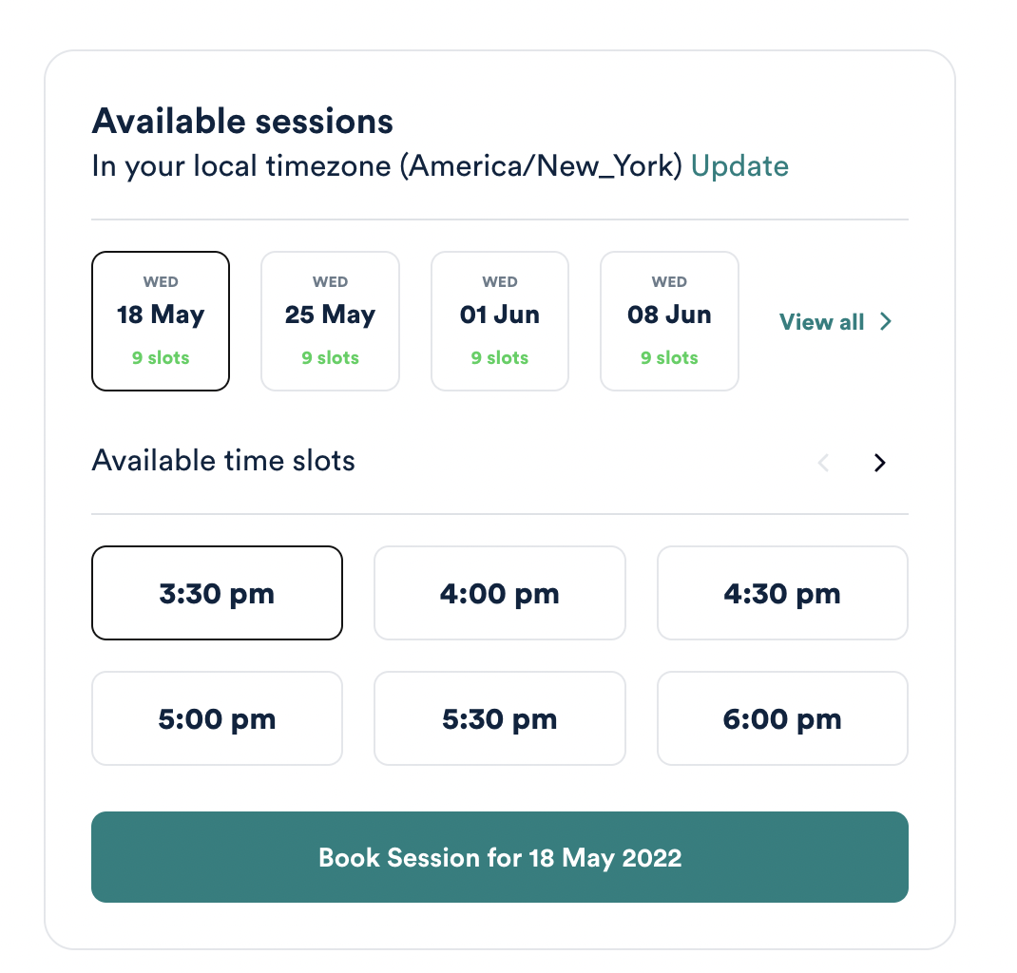Choose the 4:00 pm time slot
The image size is (1017, 973).
pyautogui.click(x=499, y=594)
